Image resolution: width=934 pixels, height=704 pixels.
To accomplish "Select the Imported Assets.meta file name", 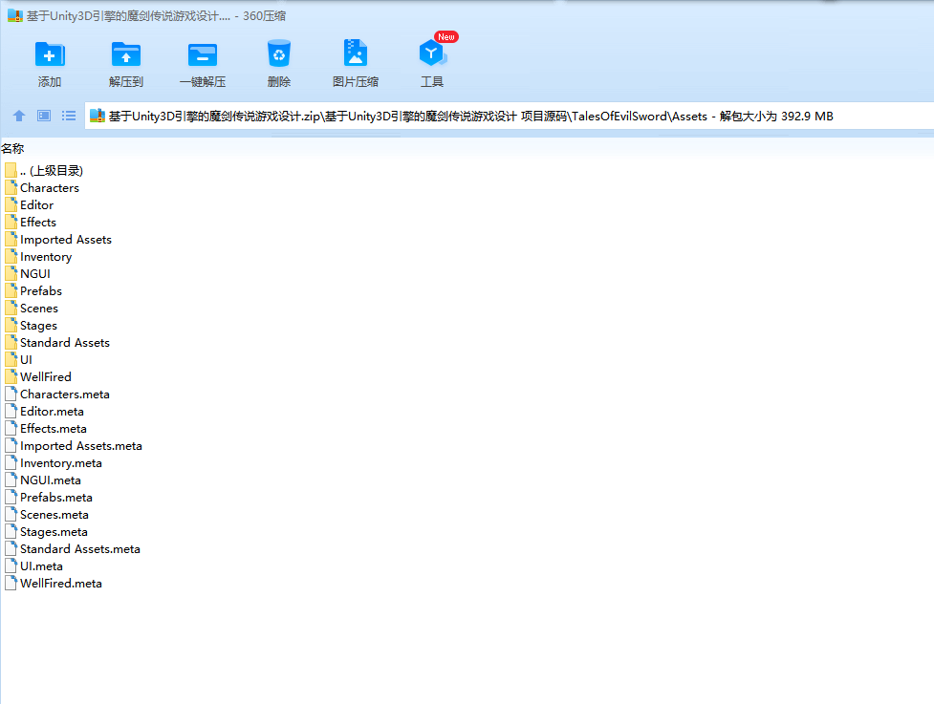I will tap(81, 446).
